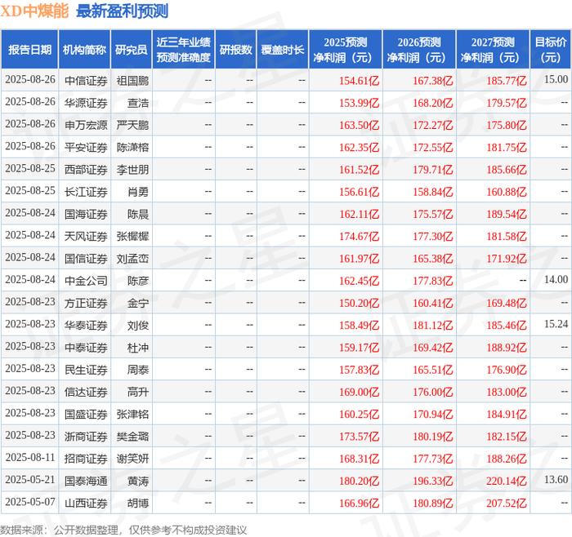Click analyst name 肖勇

pyautogui.click(x=138, y=192)
